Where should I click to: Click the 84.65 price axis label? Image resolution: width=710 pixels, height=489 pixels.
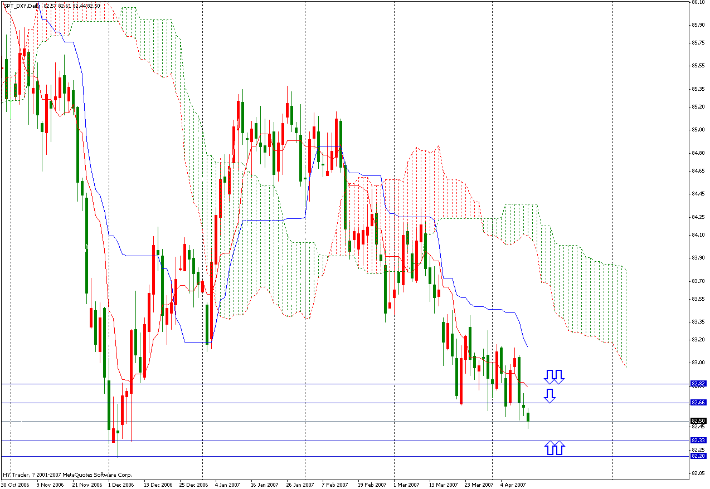698,170
